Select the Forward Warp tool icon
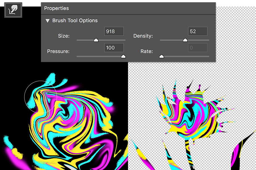This screenshot has height=170, width=256. coord(13,10)
